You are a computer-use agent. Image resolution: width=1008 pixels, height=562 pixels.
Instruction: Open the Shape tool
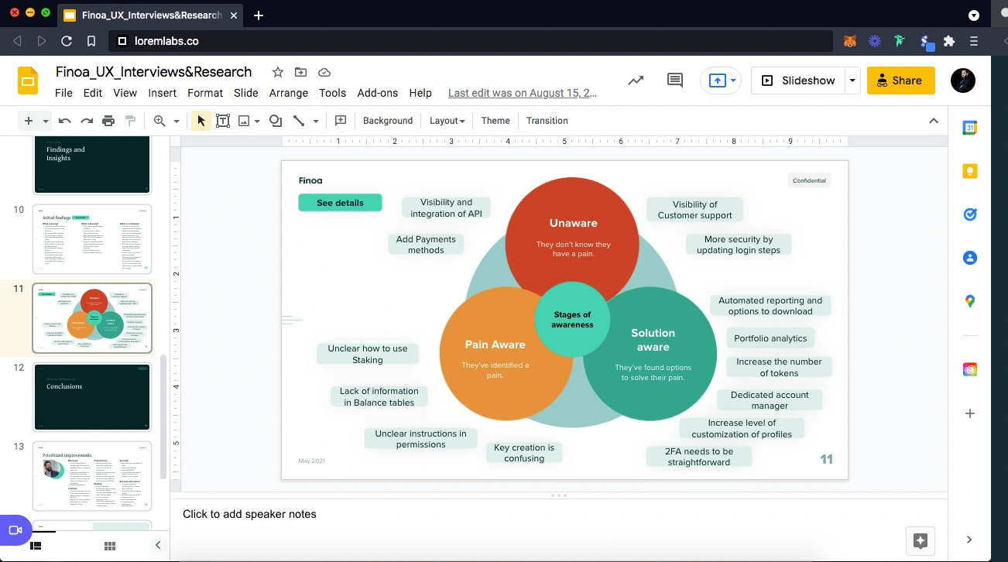[x=276, y=121]
